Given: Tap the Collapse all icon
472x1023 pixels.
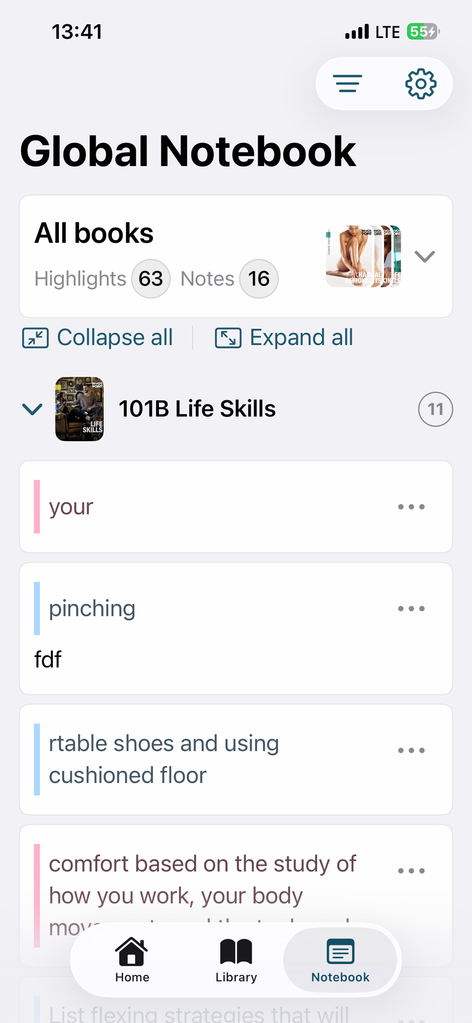Looking at the screenshot, I should coord(35,338).
